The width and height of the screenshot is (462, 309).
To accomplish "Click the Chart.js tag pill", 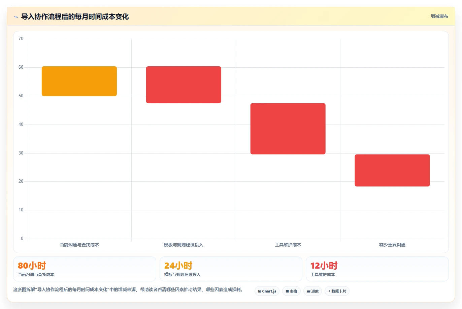I will (267, 291).
